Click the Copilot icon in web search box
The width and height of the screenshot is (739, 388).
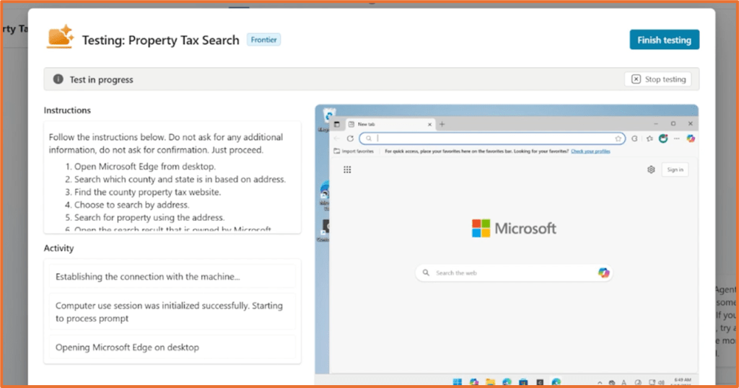point(604,273)
